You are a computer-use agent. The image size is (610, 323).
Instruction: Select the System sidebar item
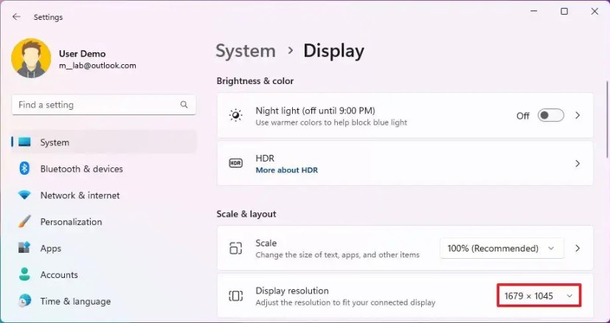coord(104,142)
